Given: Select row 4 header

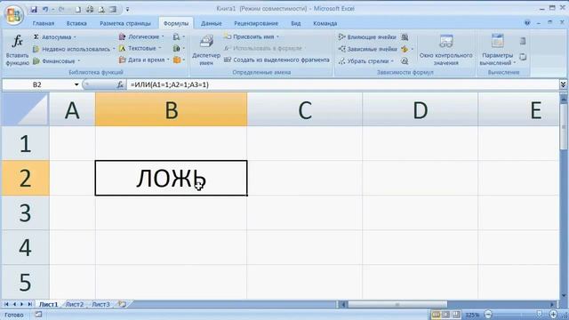Looking at the screenshot, I should [25, 247].
